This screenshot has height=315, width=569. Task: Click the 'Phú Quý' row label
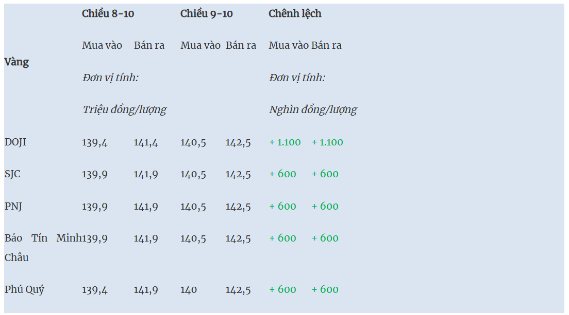coord(24,289)
